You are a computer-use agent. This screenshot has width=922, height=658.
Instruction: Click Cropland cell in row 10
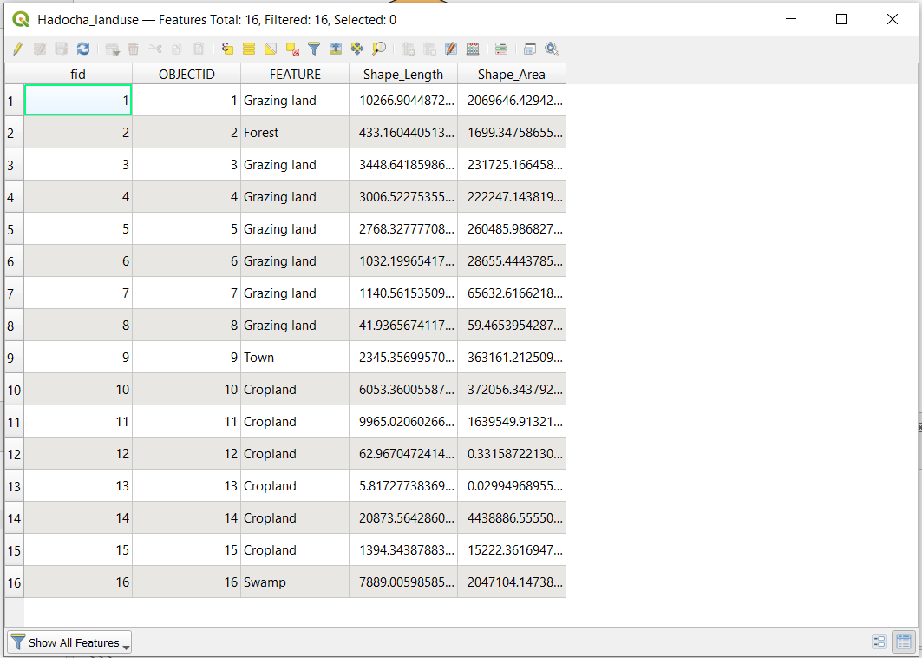[295, 390]
